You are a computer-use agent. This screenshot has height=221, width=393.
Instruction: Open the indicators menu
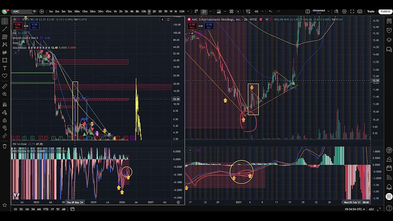[219, 11]
